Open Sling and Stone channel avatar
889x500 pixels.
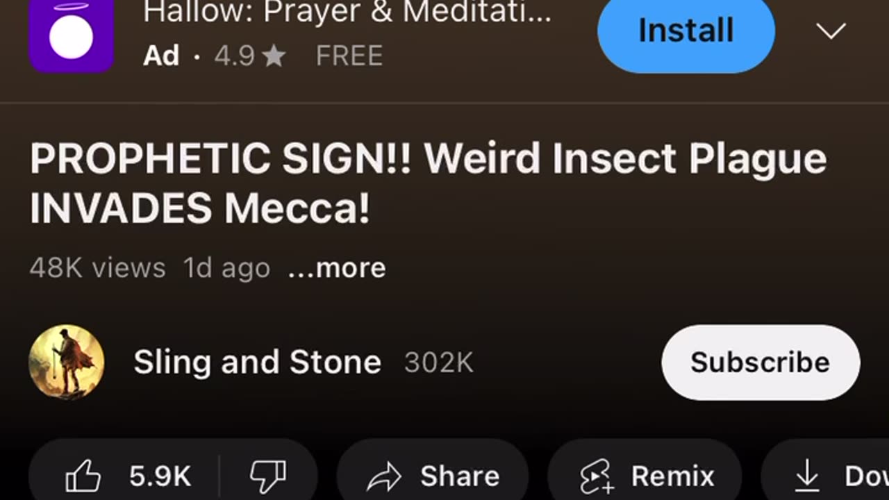67,362
